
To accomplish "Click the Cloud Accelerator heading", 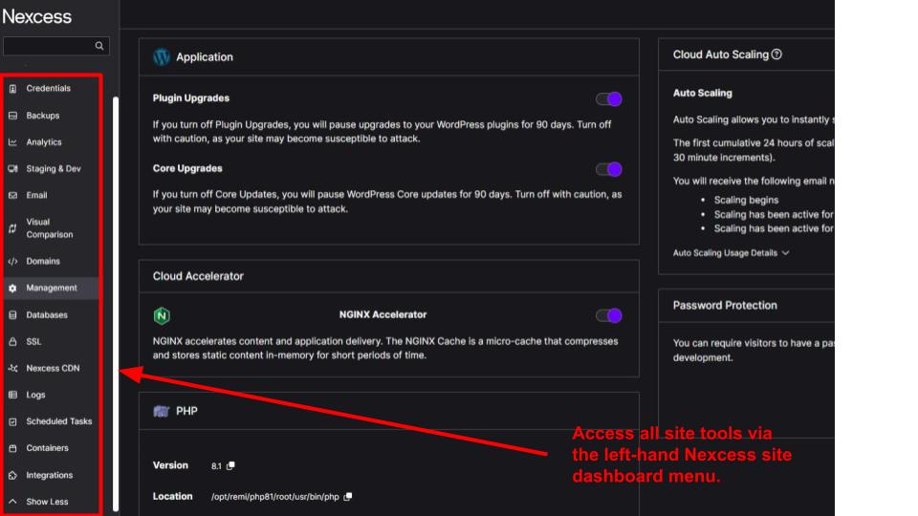I will click(198, 276).
